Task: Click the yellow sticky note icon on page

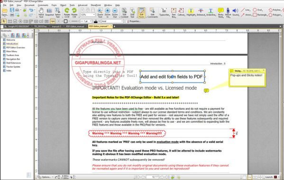Action: point(206,90)
